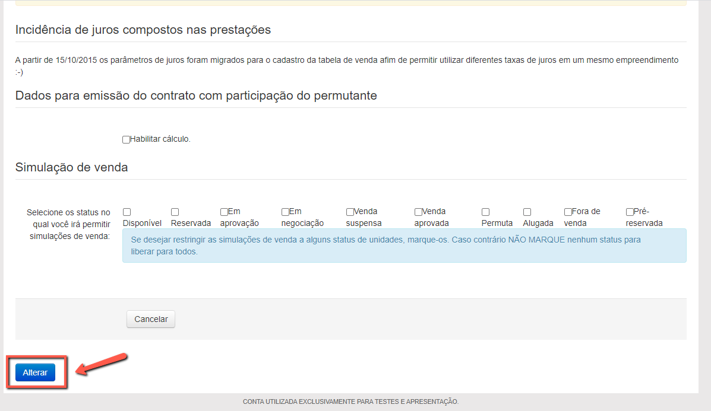The height and width of the screenshot is (411, 711).
Task: Check the Pré-reservada status checkbox
Action: (x=630, y=212)
